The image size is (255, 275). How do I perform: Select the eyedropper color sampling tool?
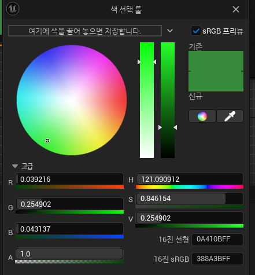(x=230, y=116)
